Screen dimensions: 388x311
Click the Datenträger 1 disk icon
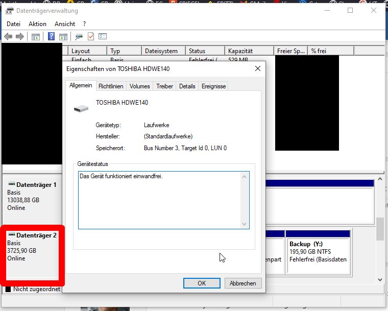pyautogui.click(x=12, y=184)
